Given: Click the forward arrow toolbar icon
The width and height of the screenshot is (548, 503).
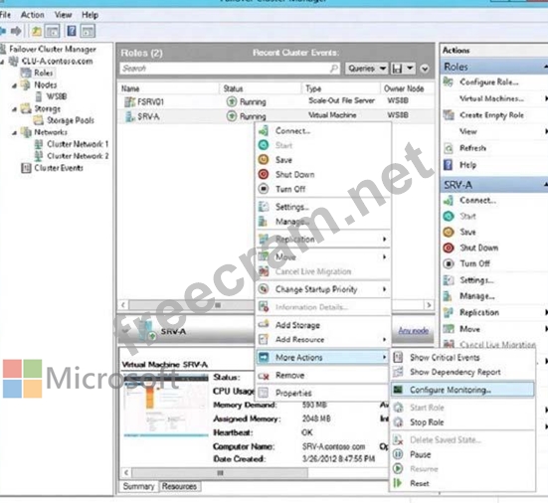Looking at the screenshot, I should (16, 31).
